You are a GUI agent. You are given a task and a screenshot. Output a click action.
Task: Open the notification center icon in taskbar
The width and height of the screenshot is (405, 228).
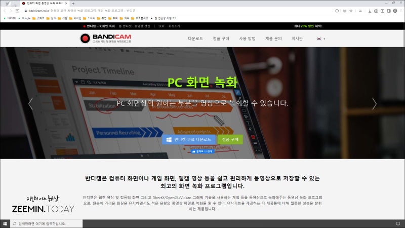398,223
